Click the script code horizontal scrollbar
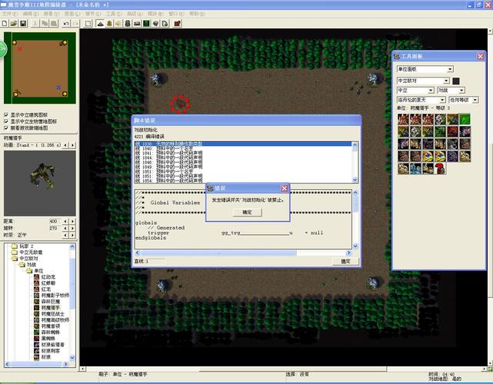The height and width of the screenshot is (384, 493). click(243, 253)
